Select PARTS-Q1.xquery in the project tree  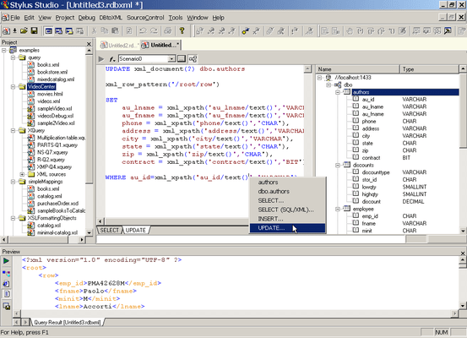tap(57, 144)
